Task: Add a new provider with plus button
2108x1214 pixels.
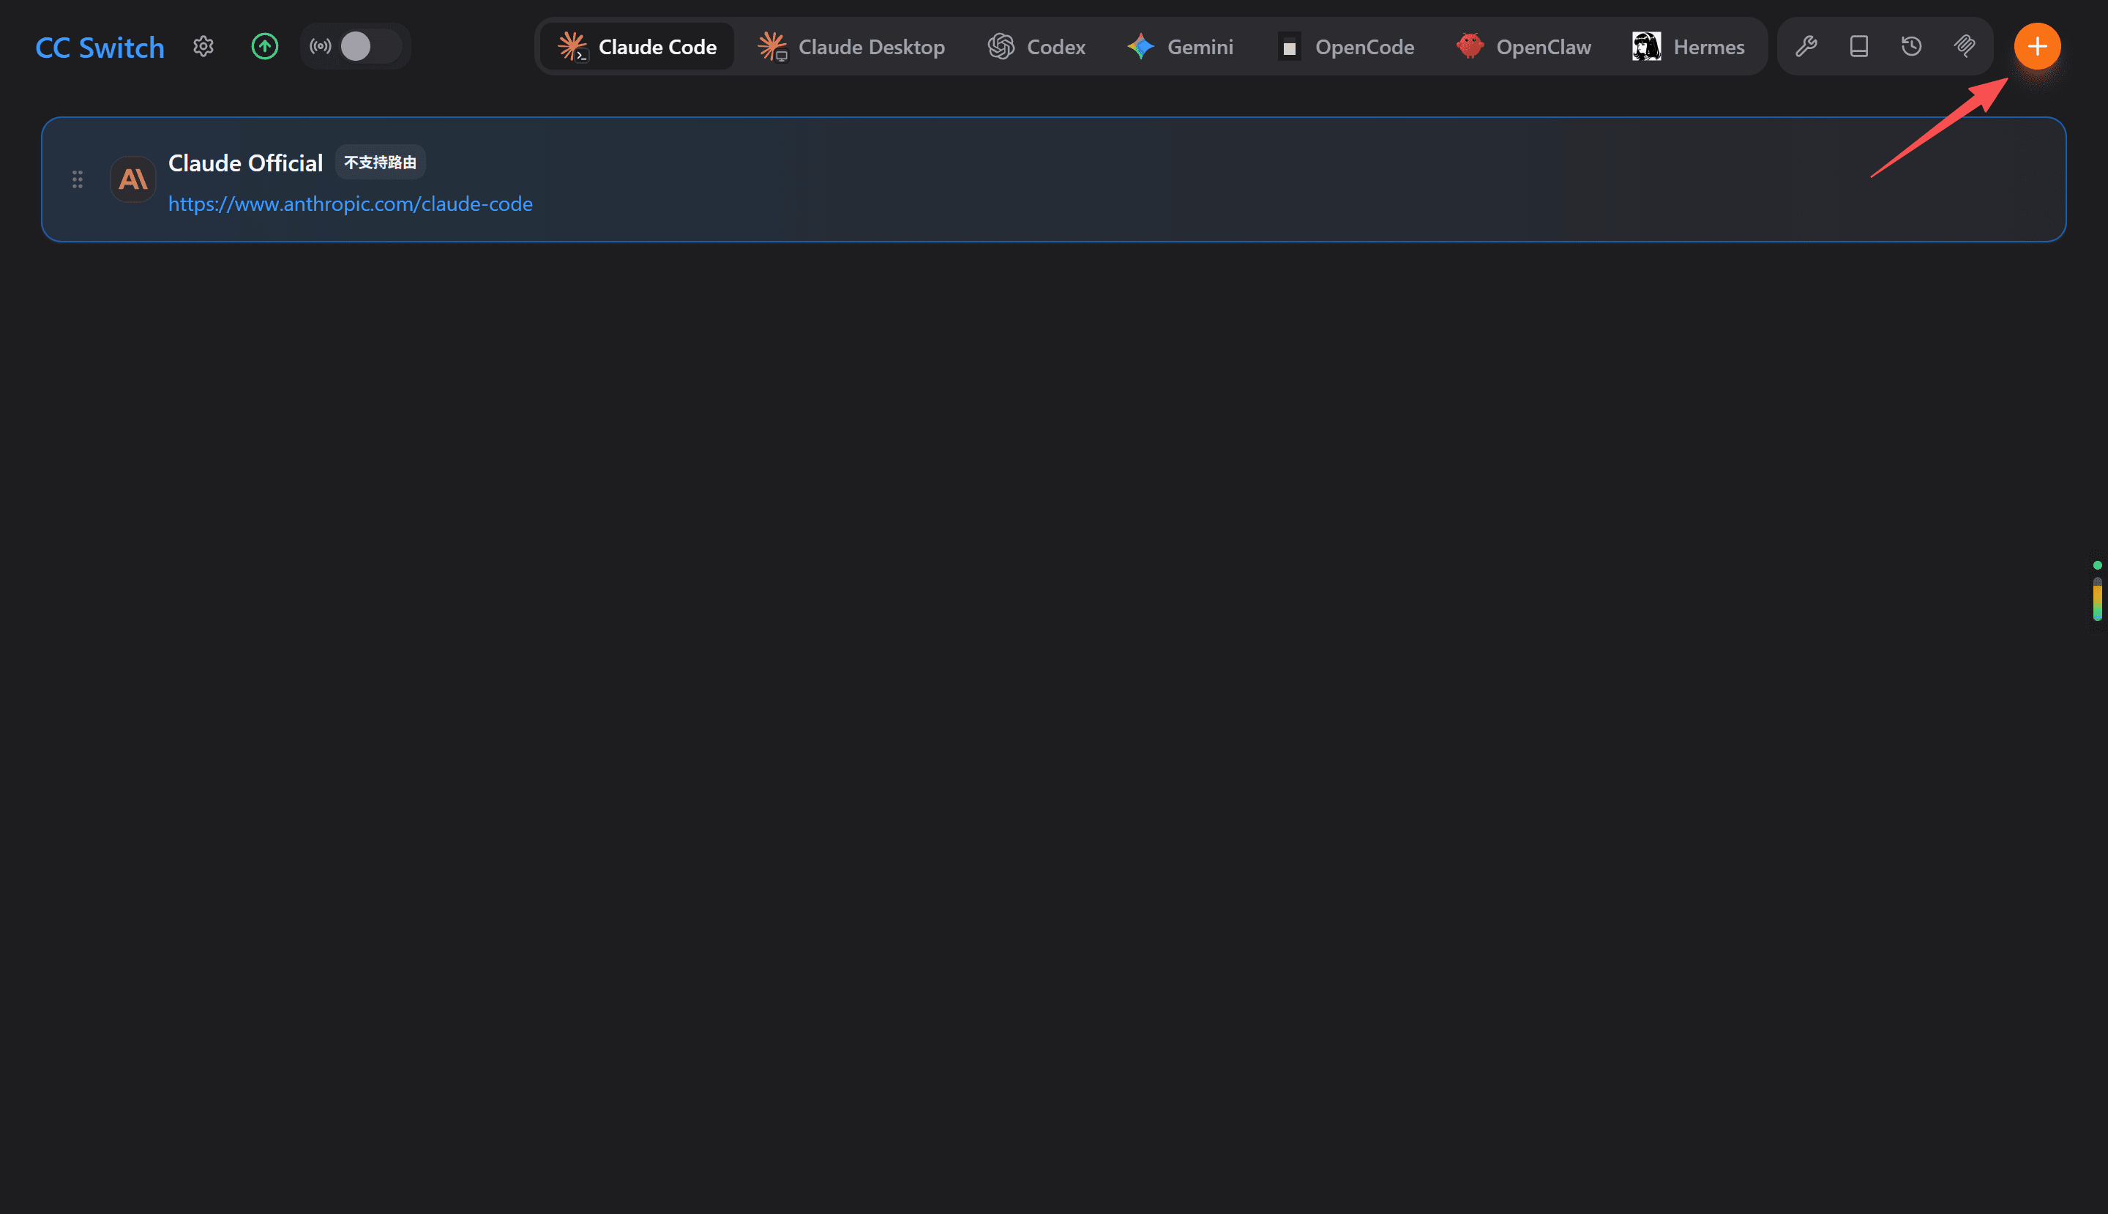Action: (x=2037, y=46)
